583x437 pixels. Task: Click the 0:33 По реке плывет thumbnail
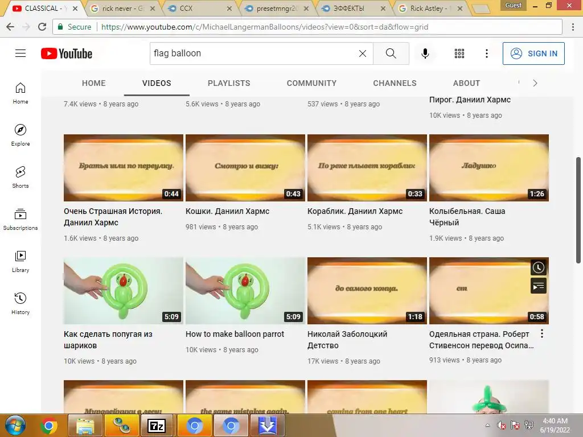tap(367, 168)
